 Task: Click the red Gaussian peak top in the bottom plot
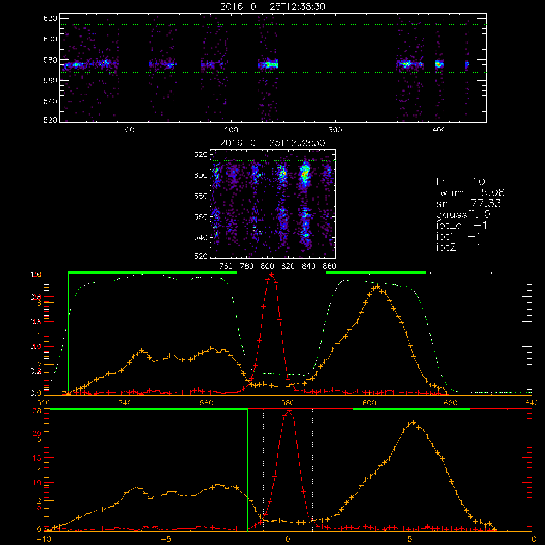[288, 411]
